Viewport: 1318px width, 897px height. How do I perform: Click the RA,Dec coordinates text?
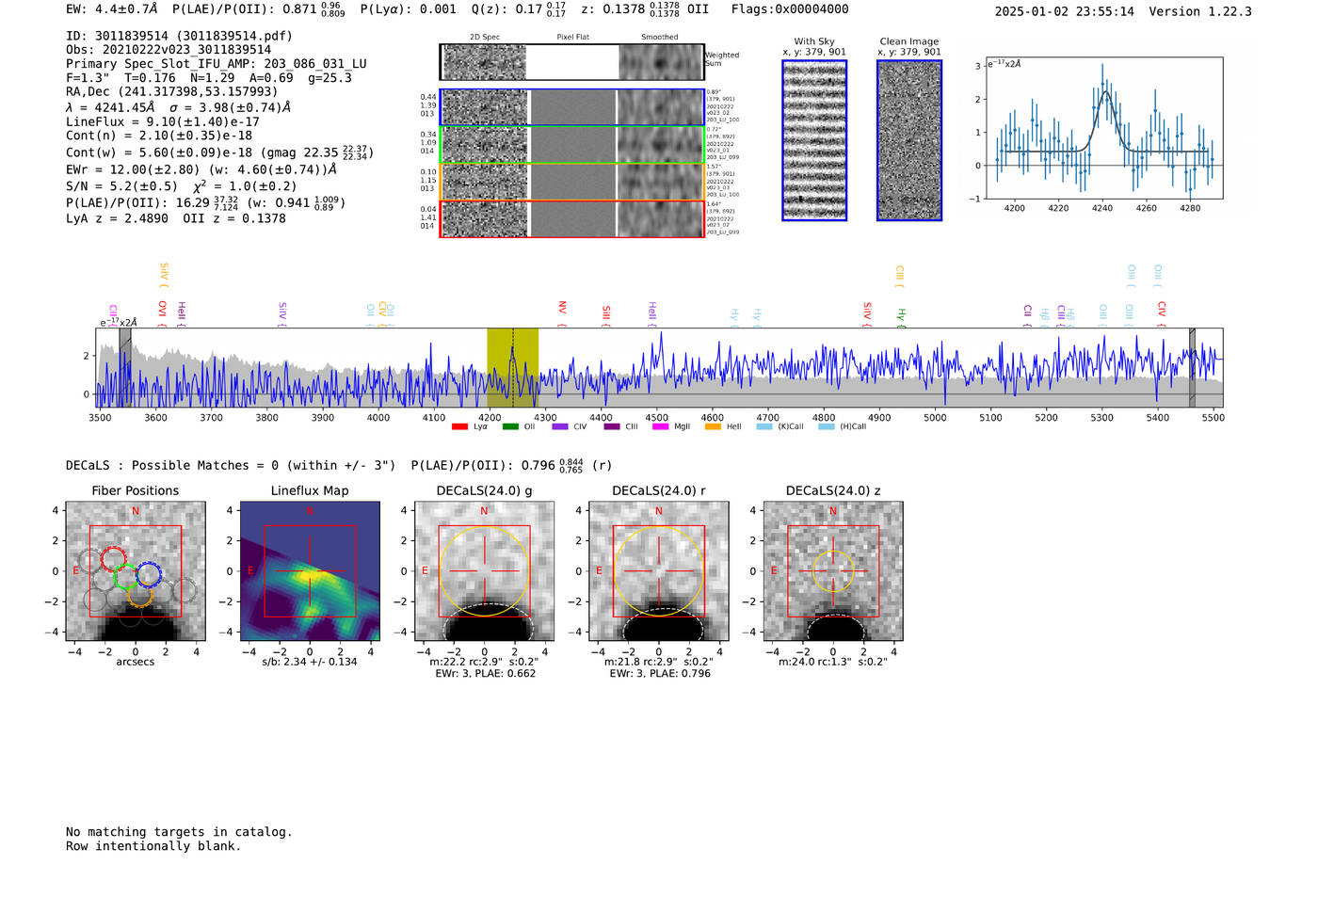(x=172, y=92)
